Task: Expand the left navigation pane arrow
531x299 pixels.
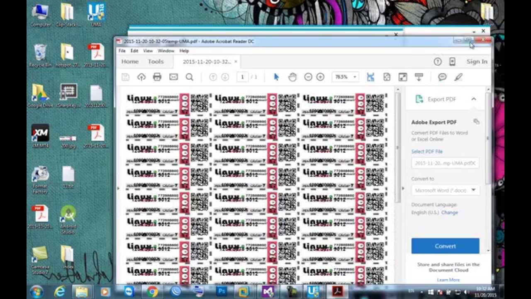Action: pyautogui.click(x=118, y=188)
